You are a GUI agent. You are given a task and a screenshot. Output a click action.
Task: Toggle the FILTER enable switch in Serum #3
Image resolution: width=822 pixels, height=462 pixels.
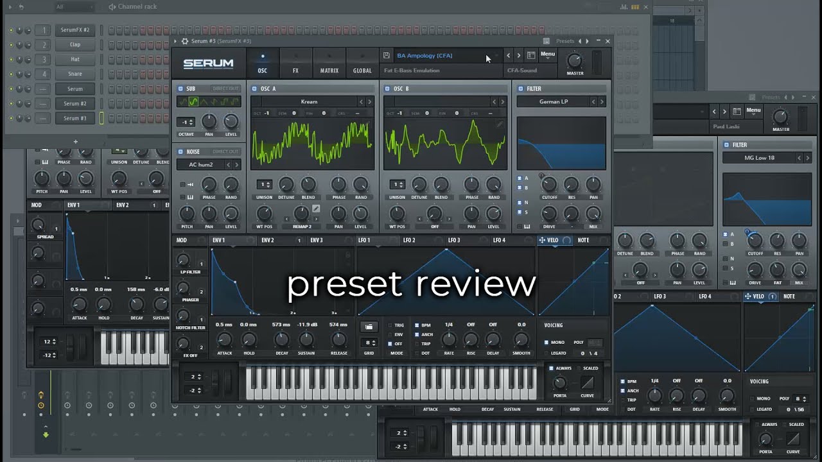pyautogui.click(x=520, y=89)
